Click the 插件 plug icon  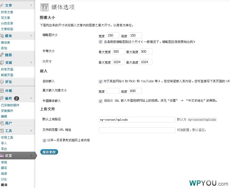pyautogui.click(x=2, y=98)
